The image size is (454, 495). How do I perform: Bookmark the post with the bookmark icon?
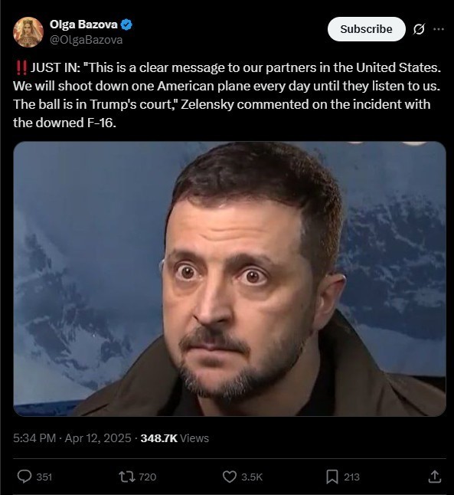pyautogui.click(x=332, y=477)
